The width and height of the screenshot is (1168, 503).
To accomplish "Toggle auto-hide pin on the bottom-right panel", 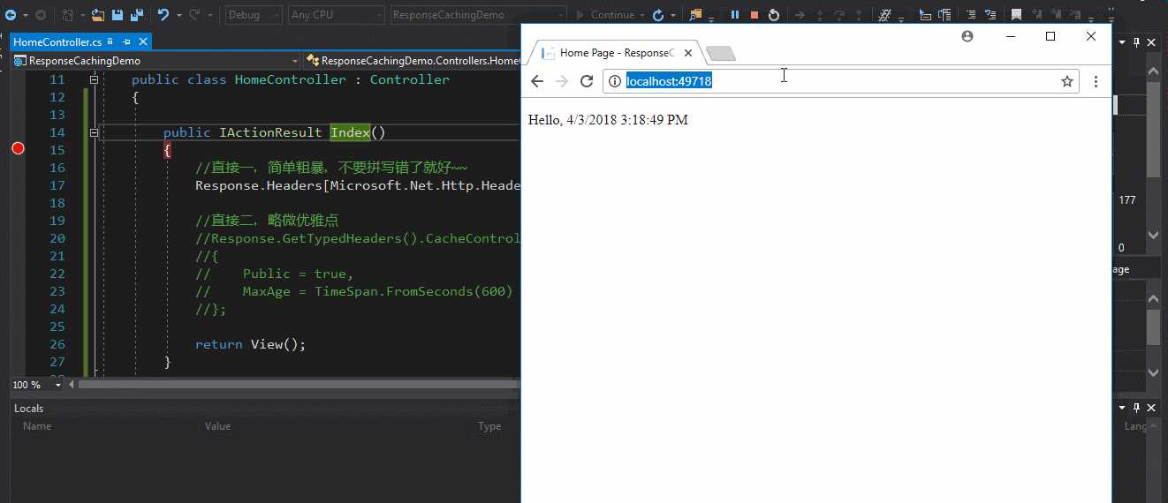I will [x=1136, y=407].
